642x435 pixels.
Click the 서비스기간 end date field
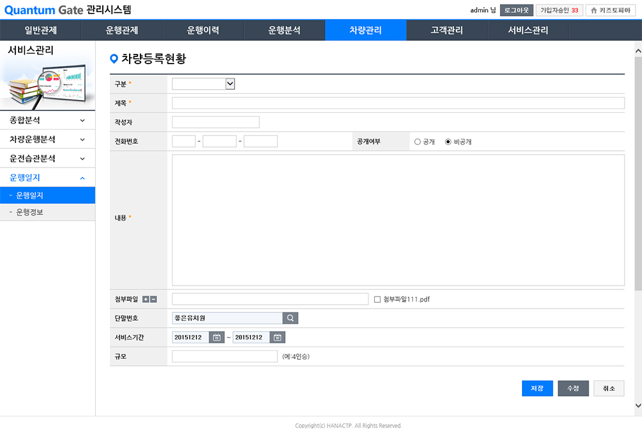[x=251, y=337]
